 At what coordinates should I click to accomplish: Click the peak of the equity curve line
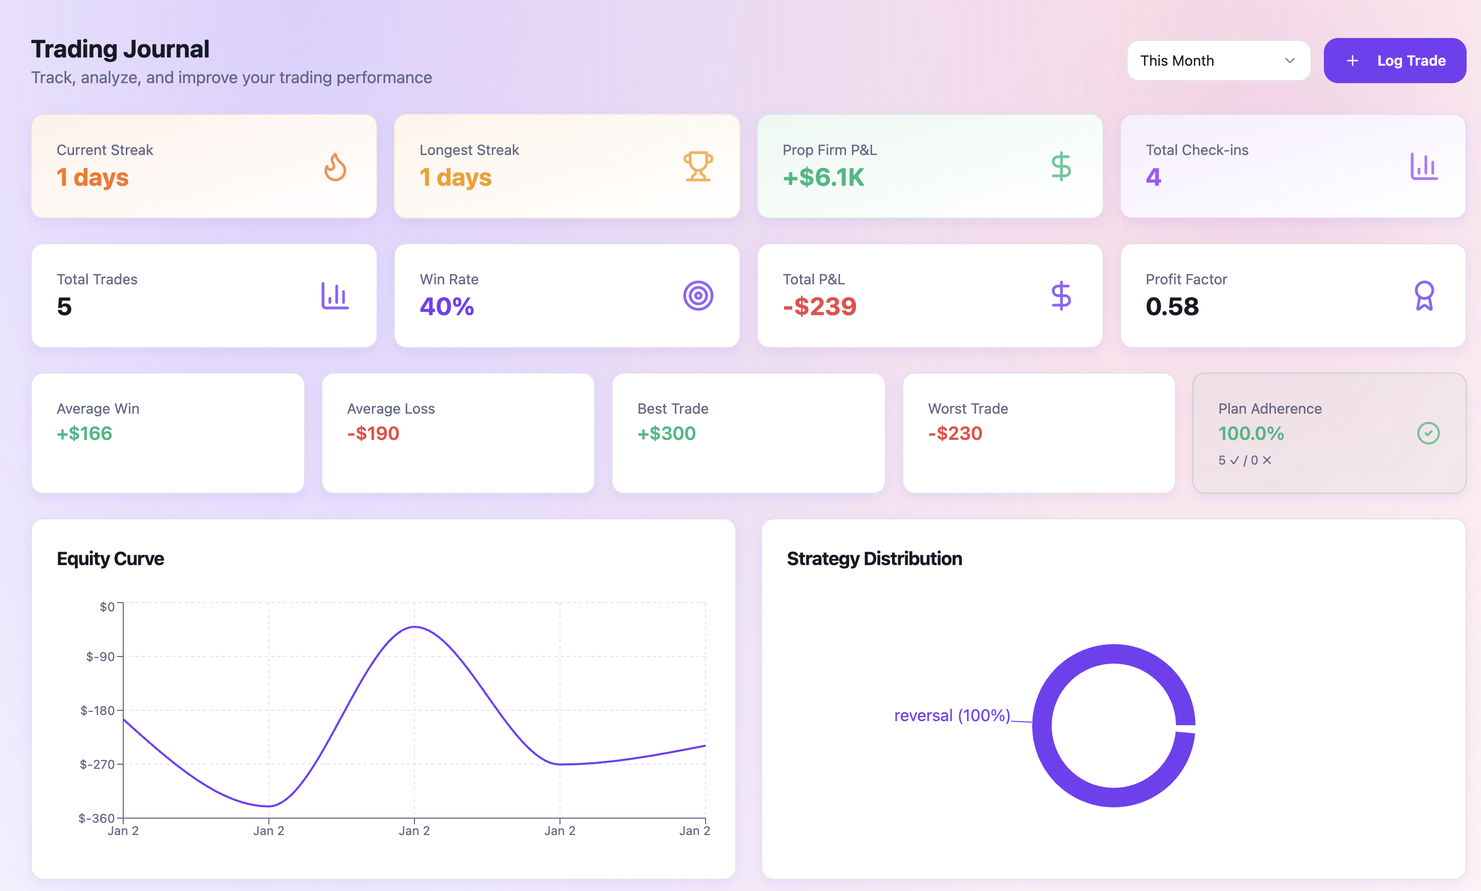click(415, 626)
